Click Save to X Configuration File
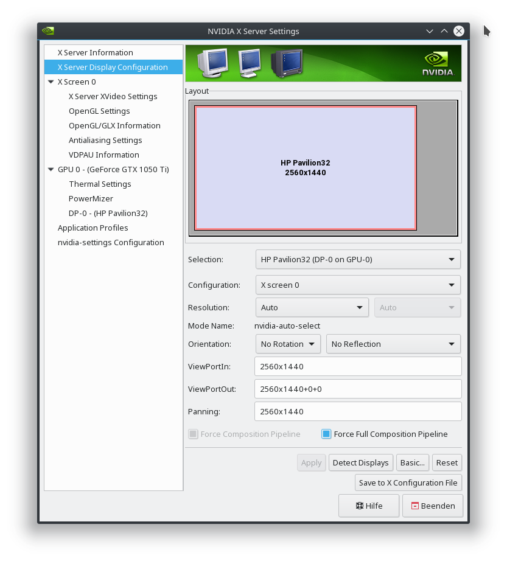 point(408,483)
